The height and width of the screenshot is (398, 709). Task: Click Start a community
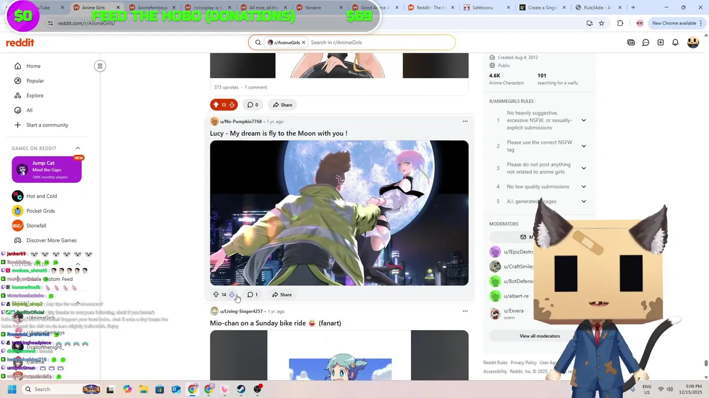pos(47,125)
